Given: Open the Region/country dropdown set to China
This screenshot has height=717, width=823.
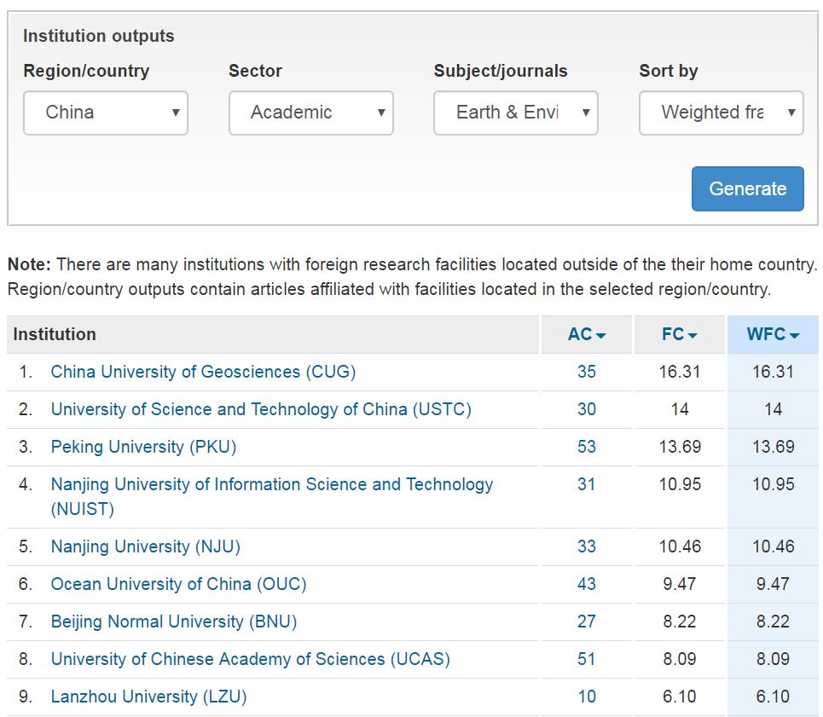Looking at the screenshot, I should click(x=106, y=113).
